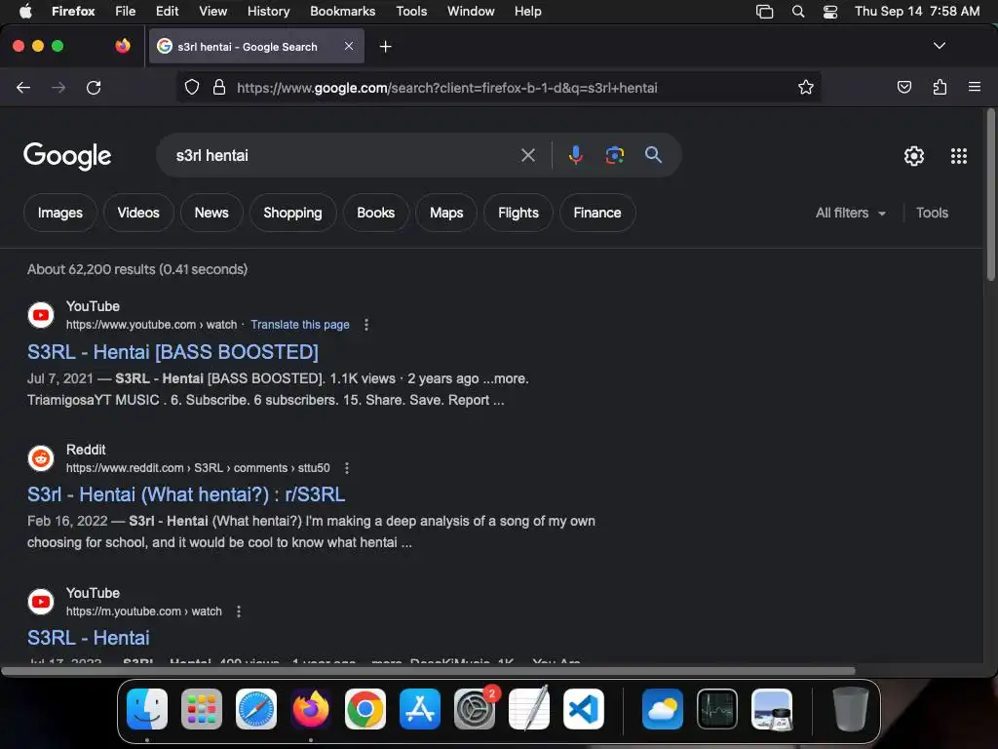Screen dimensions: 998x749
Task: Open the Tools menu in menu bar
Action: (411, 11)
